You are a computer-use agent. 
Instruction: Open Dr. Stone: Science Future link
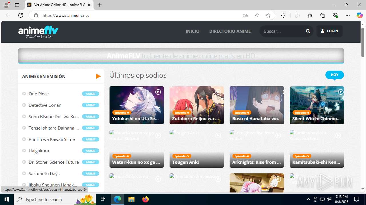(x=54, y=162)
